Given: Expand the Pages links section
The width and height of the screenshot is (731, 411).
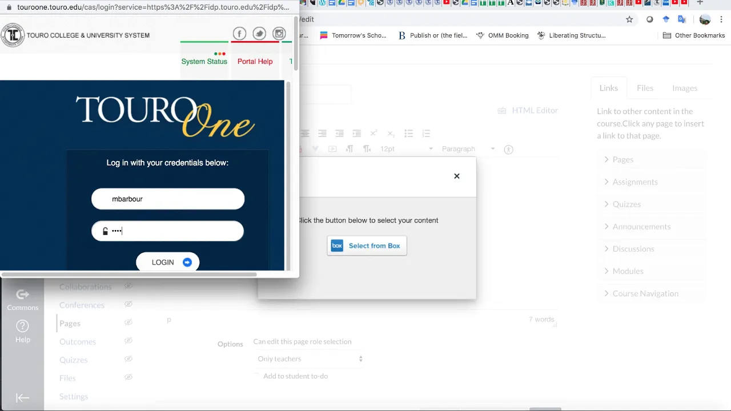Looking at the screenshot, I should [x=651, y=159].
